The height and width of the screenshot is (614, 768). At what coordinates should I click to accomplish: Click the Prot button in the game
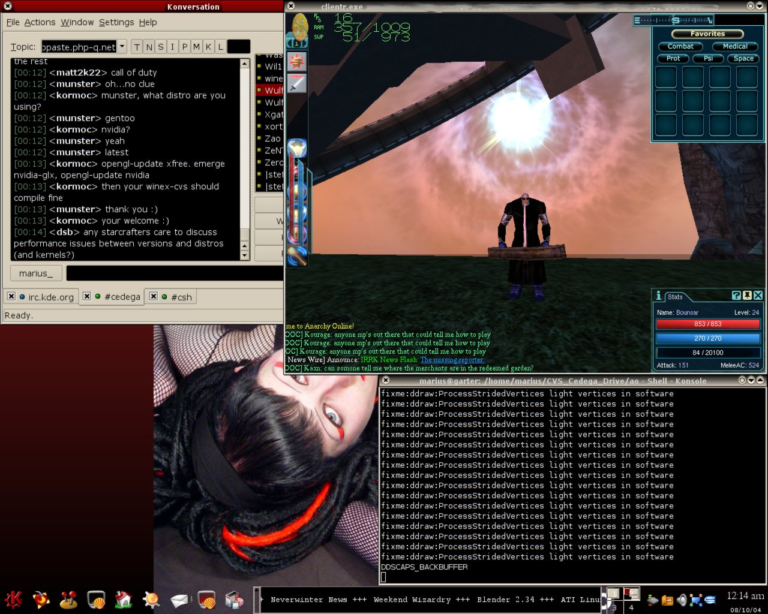[x=673, y=58]
